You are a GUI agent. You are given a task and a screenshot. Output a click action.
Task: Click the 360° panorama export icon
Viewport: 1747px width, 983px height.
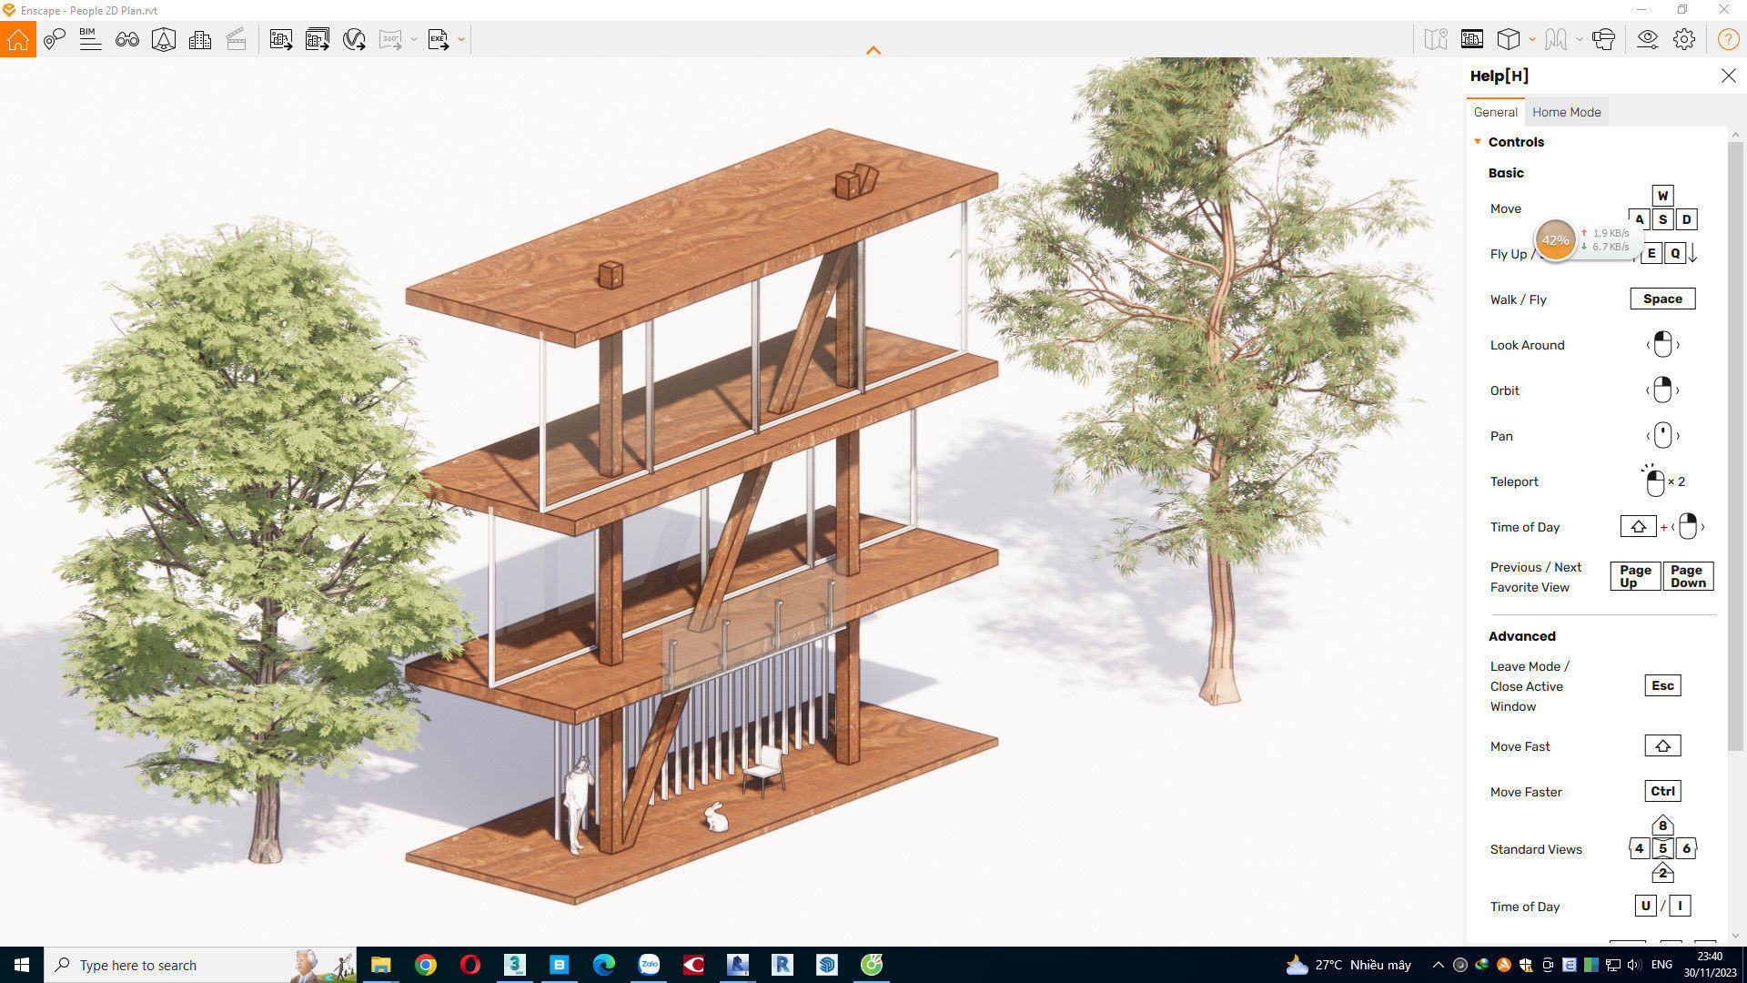point(391,39)
